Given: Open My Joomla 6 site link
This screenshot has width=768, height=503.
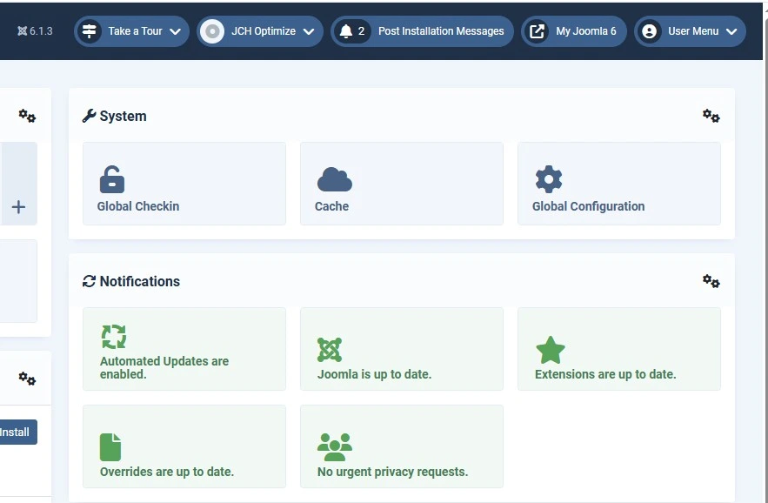Looking at the screenshot, I should tap(573, 31).
